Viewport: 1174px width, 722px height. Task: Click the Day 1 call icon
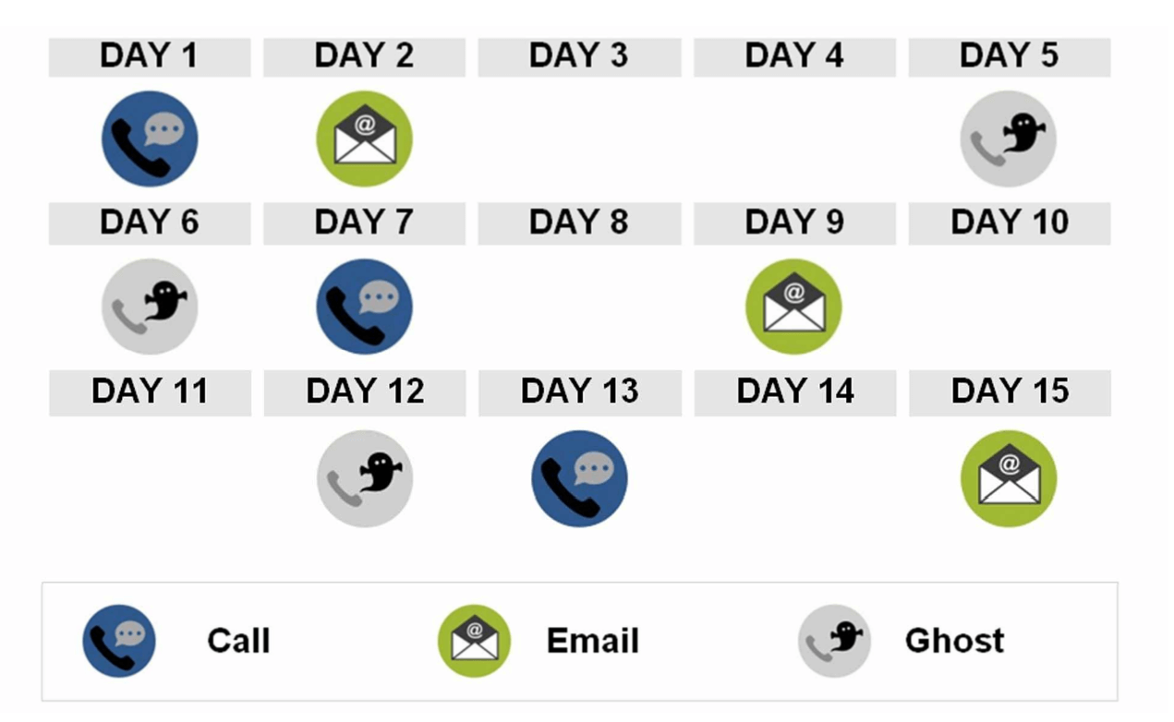point(150,138)
